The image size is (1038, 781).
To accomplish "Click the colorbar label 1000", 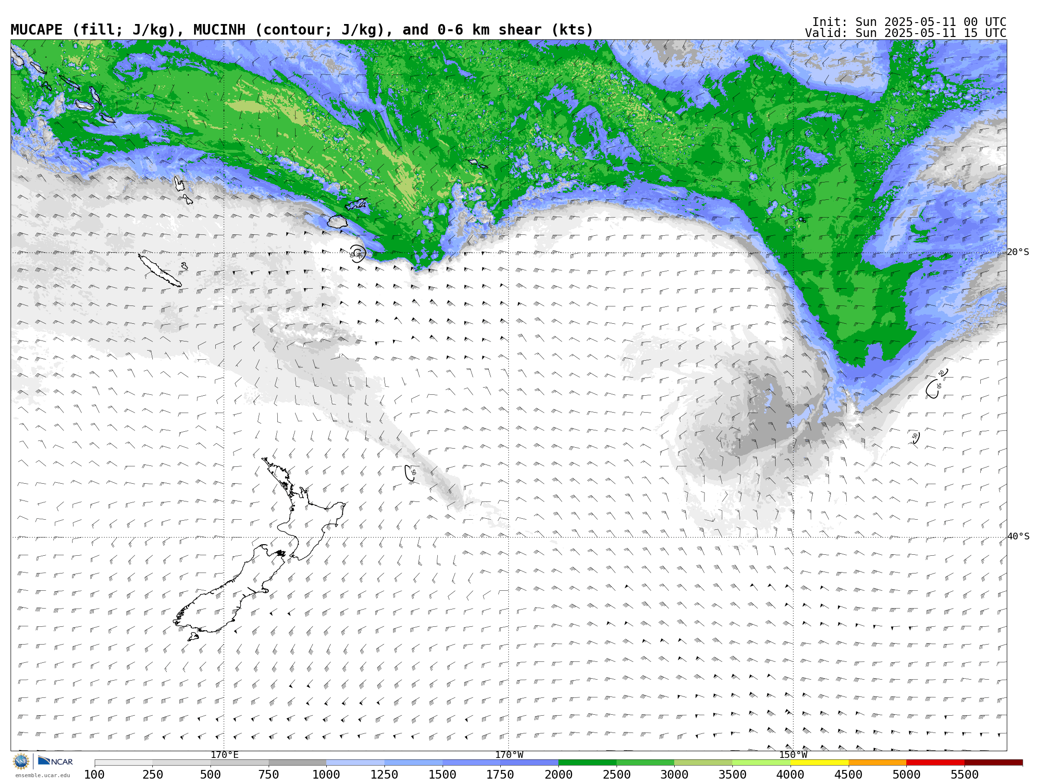I will click(x=326, y=774).
